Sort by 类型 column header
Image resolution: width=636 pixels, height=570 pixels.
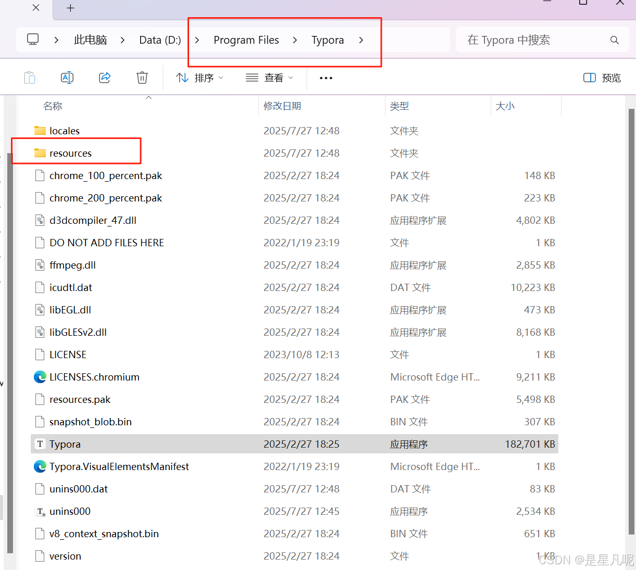click(x=400, y=106)
